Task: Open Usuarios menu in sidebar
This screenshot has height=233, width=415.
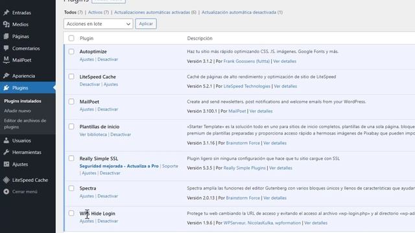Action: tap(21, 140)
